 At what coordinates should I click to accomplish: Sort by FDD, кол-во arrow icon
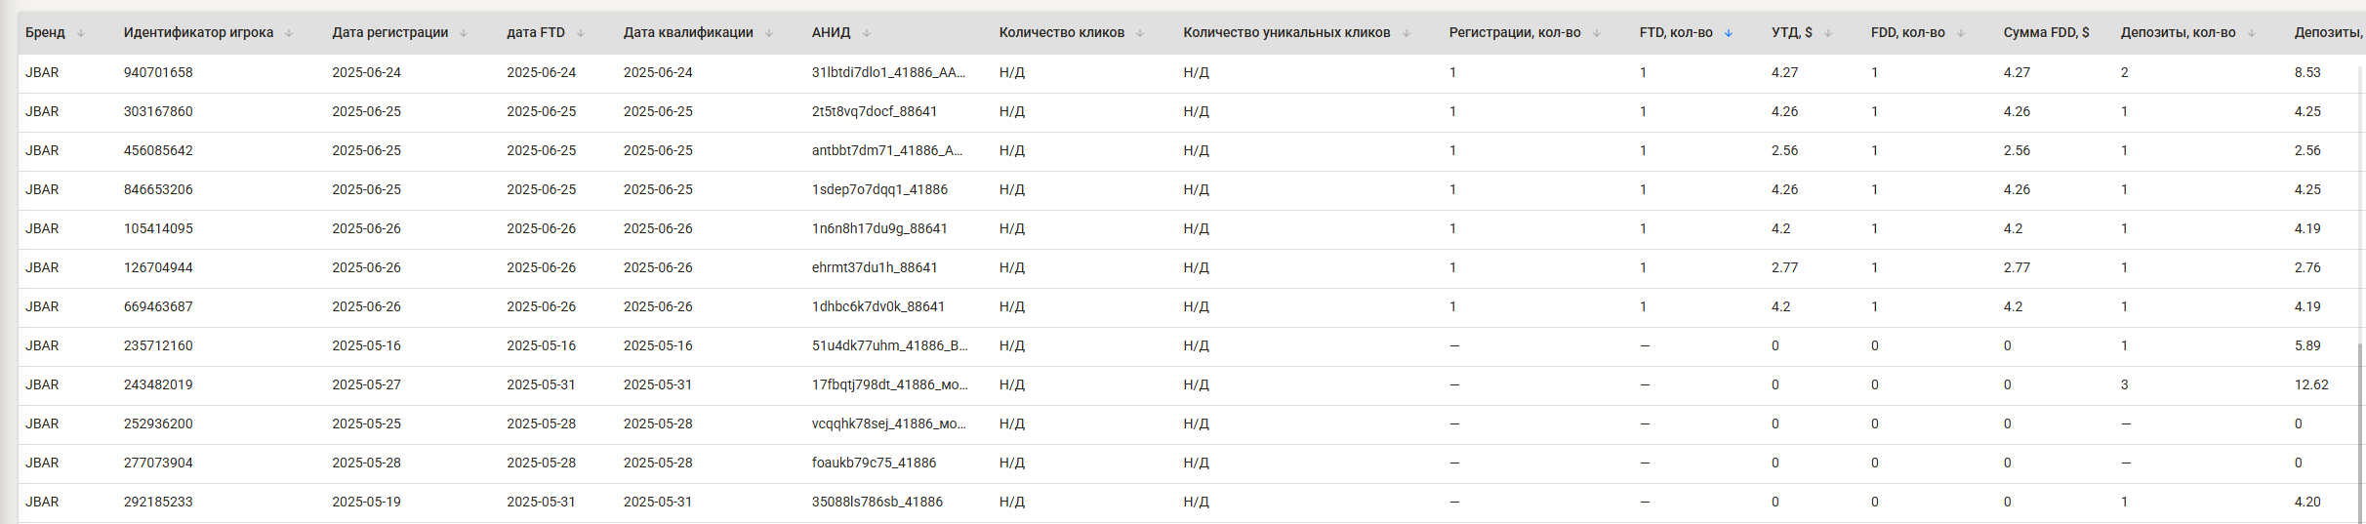click(1961, 33)
